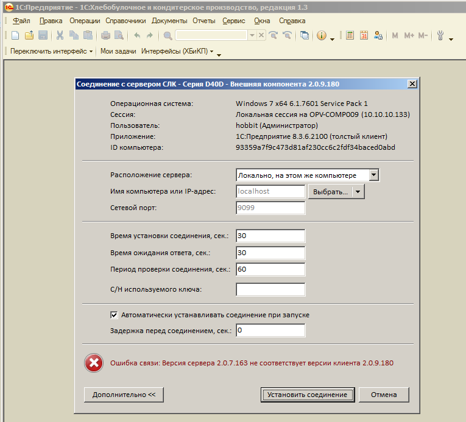The image size is (466, 422).
Task: Click the Find next icon
Action: coord(273,35)
